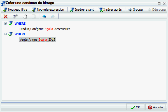Click the Dégrouper button
This screenshot has width=168, height=112.
[157, 10]
